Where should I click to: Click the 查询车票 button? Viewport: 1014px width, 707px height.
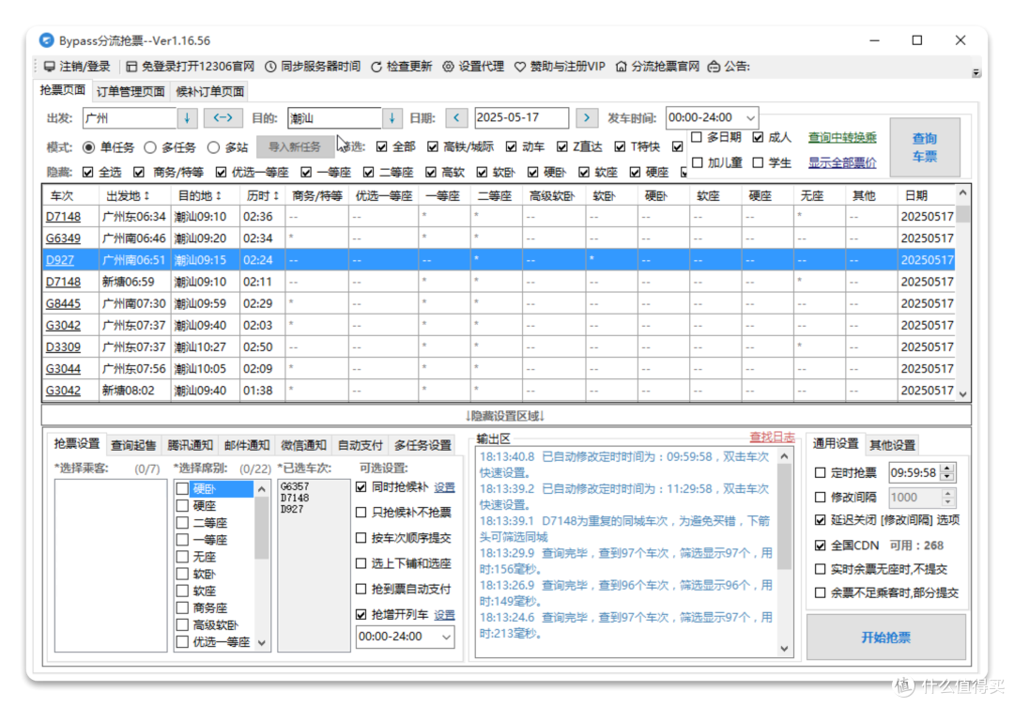coord(925,147)
